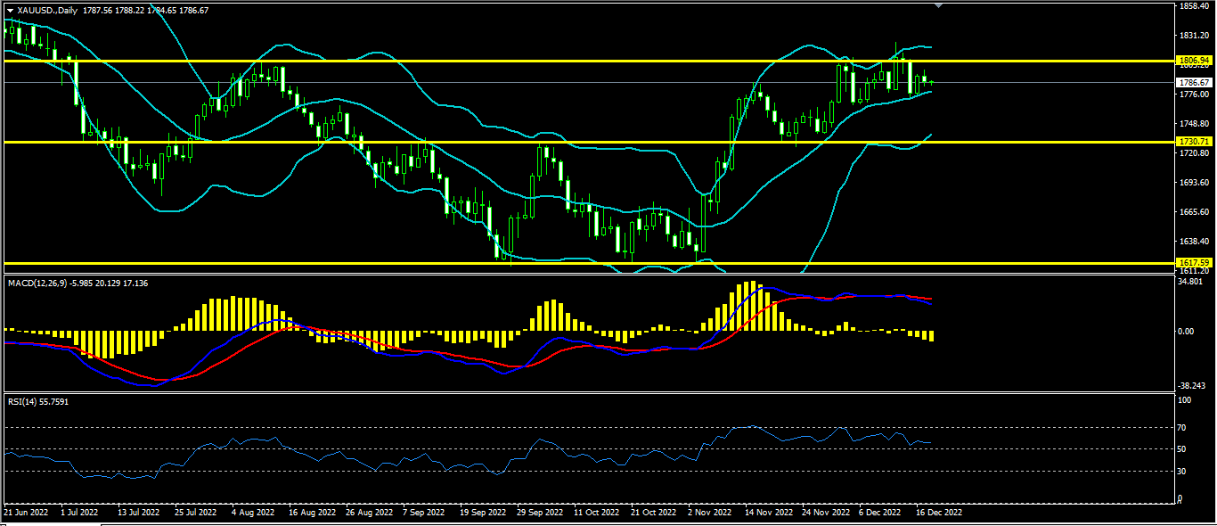Click the gray chart shift triangle marker
Viewport: 1217px width, 526px height.
tap(938, 5)
